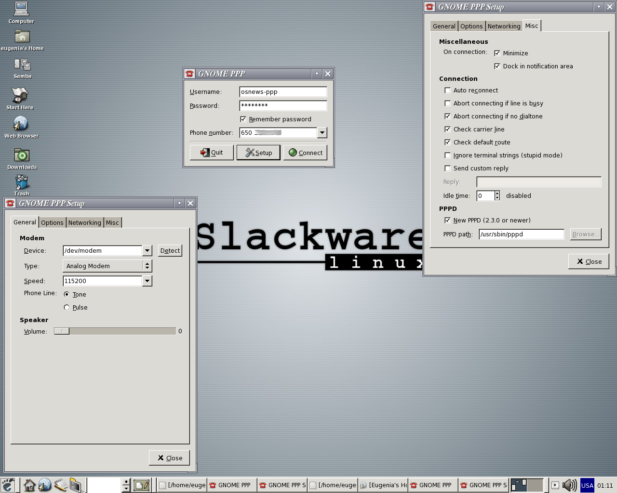617x493 pixels.
Task: Click the paper and pencil icon in panel
Action: (x=141, y=485)
